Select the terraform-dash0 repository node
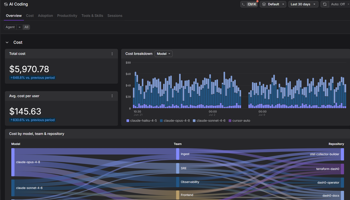Screen dimensions: 350x200 (342, 169)
